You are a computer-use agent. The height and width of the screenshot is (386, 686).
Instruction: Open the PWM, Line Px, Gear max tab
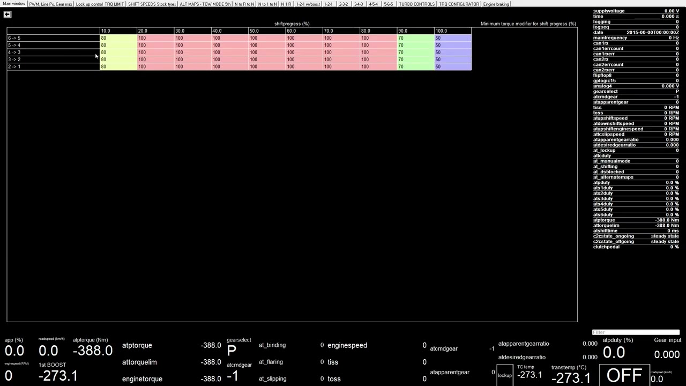(x=50, y=4)
